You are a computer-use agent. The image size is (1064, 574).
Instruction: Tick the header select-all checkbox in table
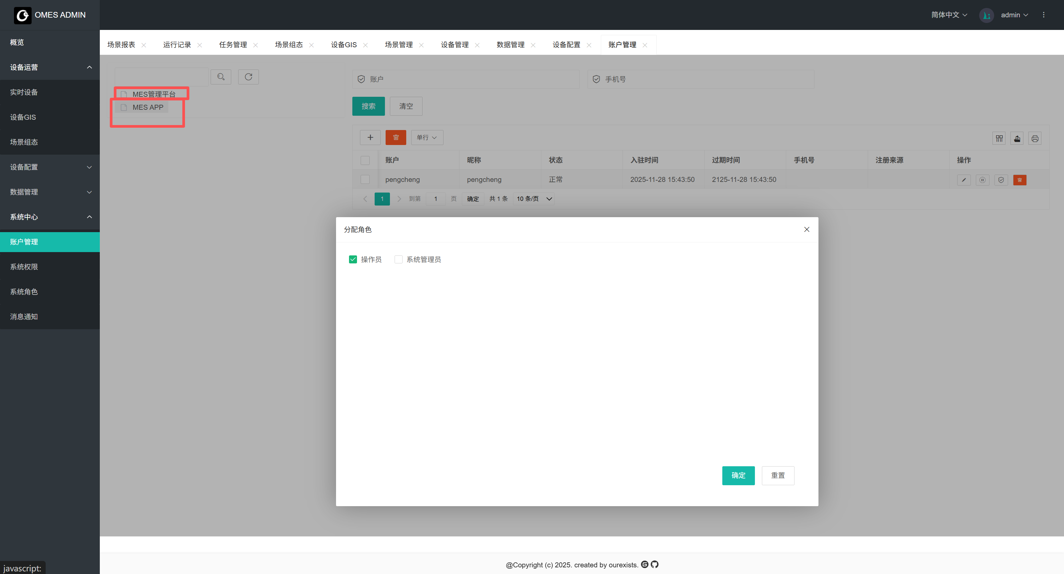click(365, 160)
